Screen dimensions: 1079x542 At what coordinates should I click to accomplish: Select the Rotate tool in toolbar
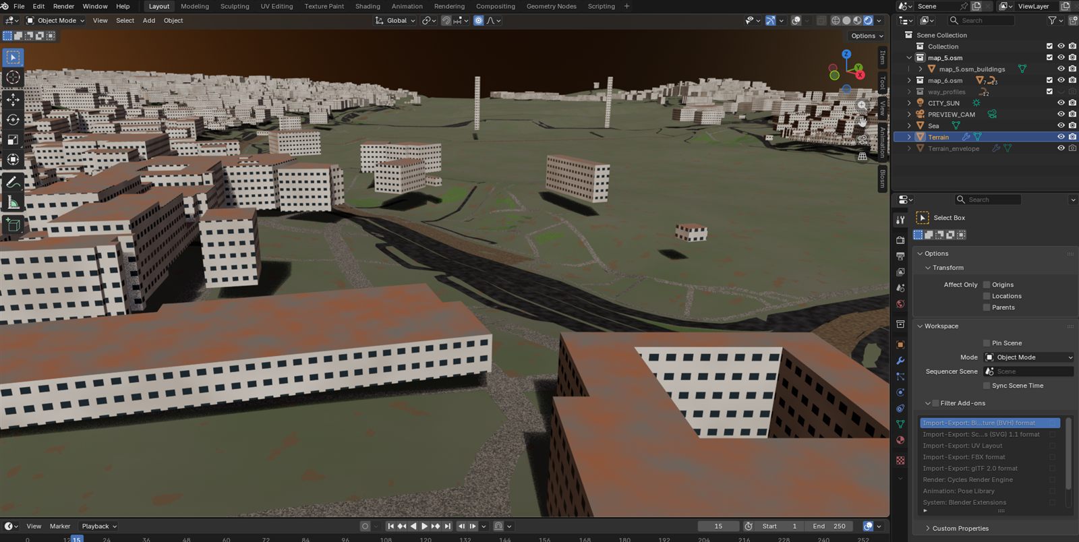(13, 120)
